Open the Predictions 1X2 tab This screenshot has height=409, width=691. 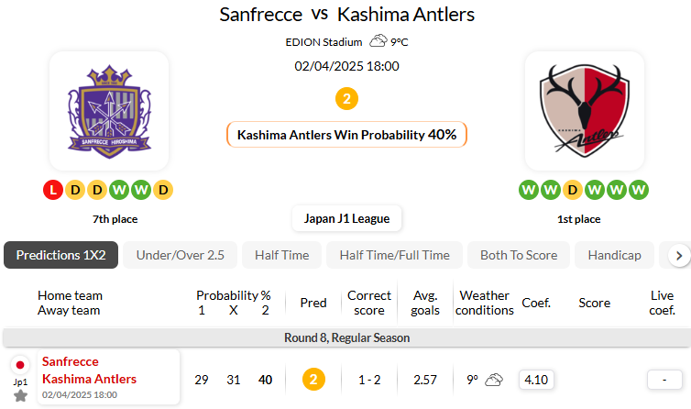pos(60,255)
